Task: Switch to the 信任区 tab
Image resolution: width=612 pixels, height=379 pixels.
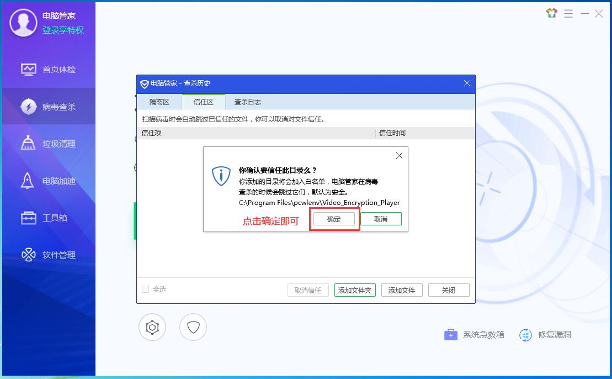Action: (x=203, y=102)
